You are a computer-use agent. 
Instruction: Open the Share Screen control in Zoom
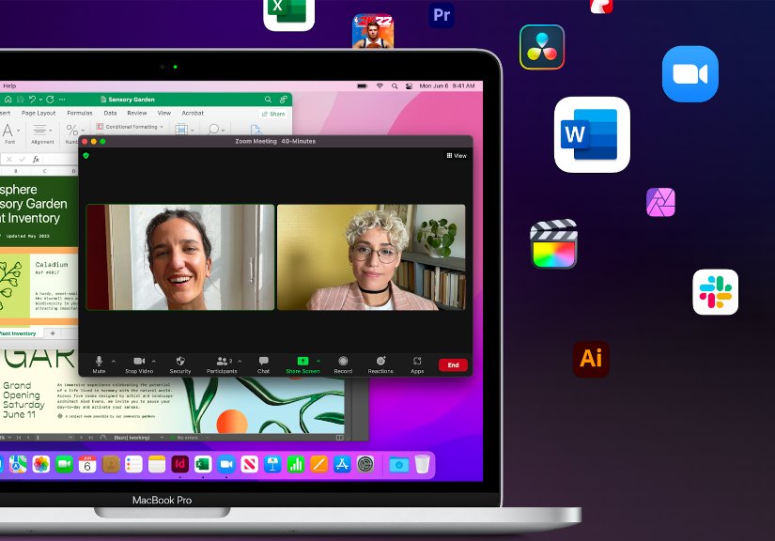click(x=302, y=361)
